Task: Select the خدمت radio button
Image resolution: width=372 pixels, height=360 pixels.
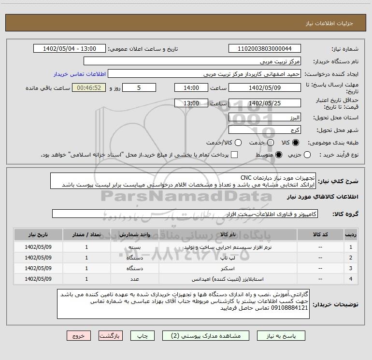Action: click(271, 143)
